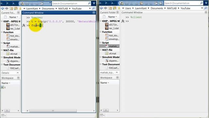Open APPS tab in left MATLAB window
The image size is (209, 118).
(x=14, y=3)
